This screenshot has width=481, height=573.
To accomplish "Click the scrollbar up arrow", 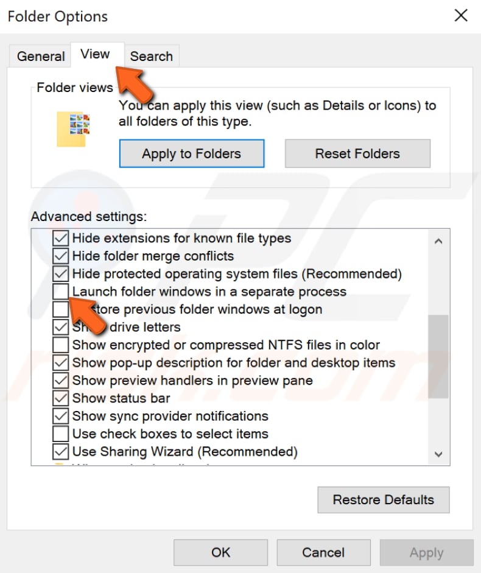I will (439, 241).
